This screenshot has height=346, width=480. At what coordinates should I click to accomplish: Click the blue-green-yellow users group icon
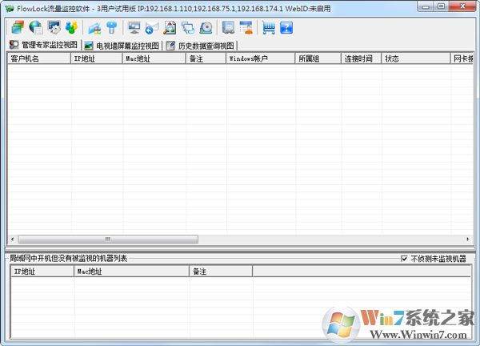(72, 27)
